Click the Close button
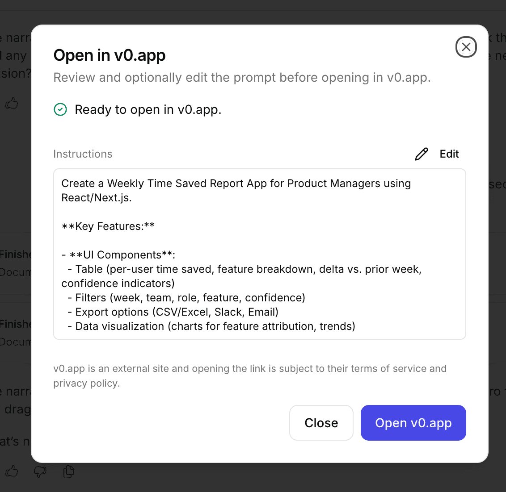 coord(321,422)
